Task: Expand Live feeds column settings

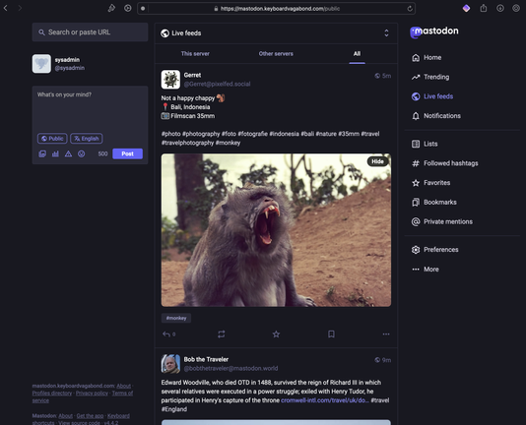Action: [386, 32]
